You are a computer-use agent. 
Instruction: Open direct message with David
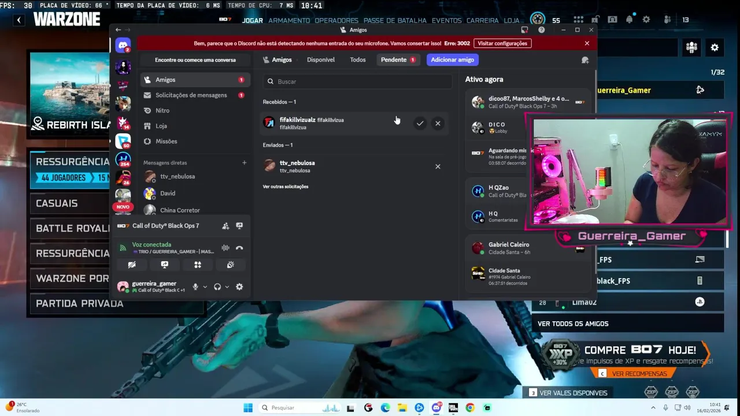[195, 194]
